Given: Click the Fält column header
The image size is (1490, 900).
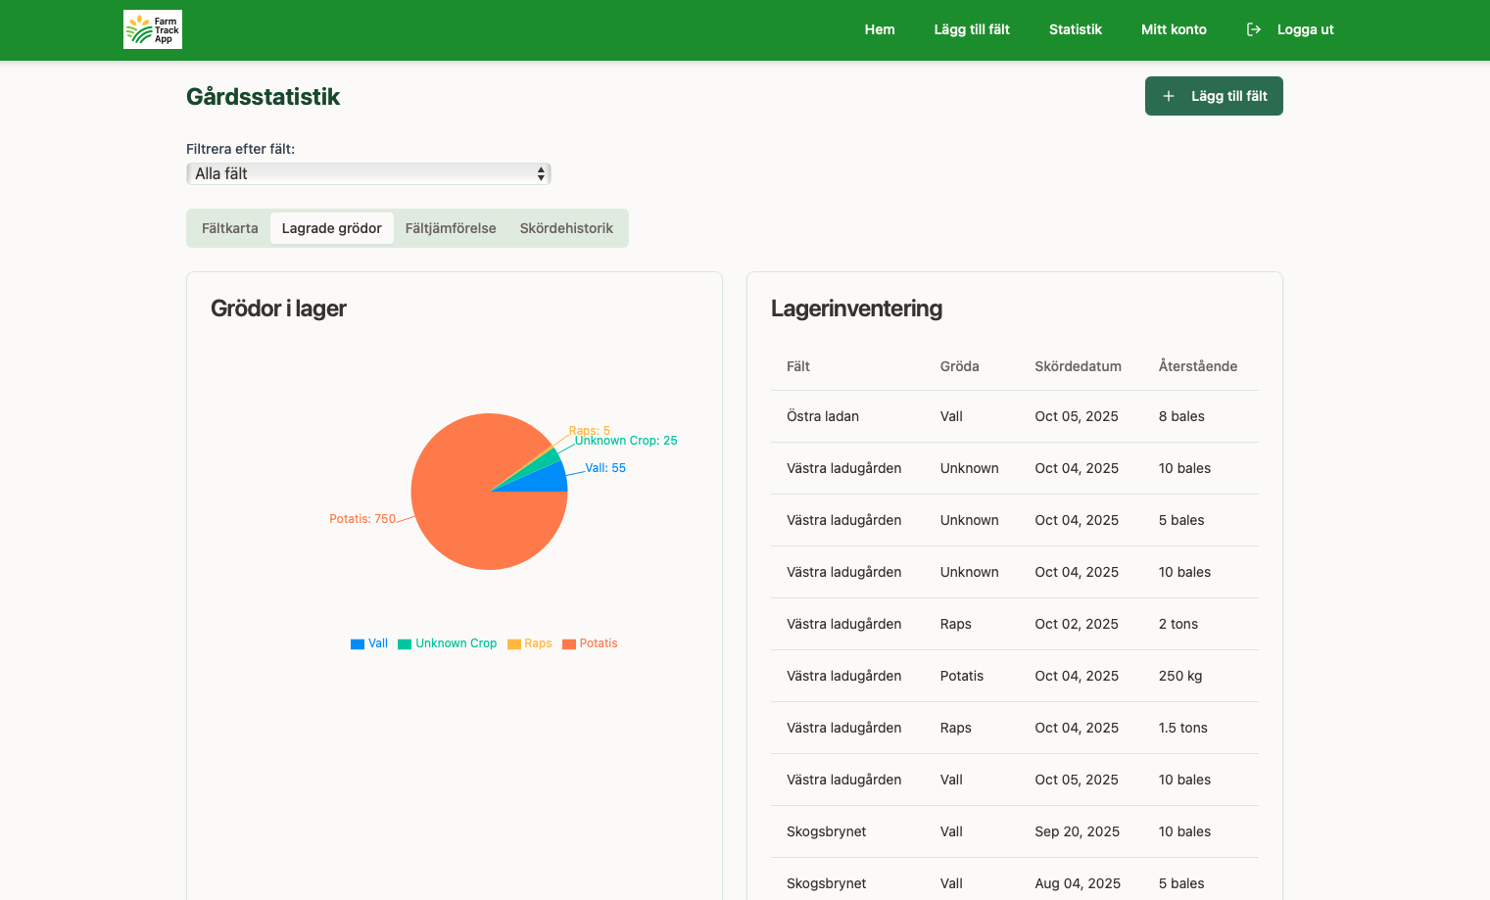Looking at the screenshot, I should point(798,366).
